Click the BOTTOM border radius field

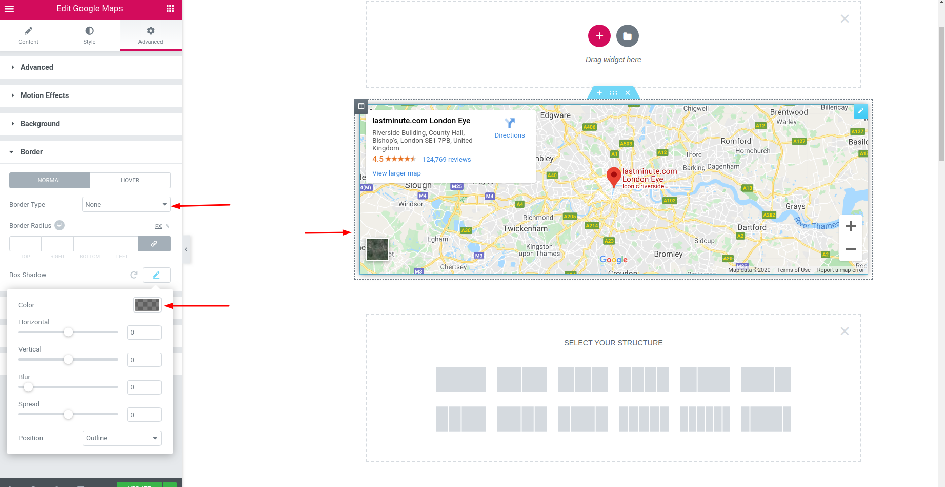point(90,244)
